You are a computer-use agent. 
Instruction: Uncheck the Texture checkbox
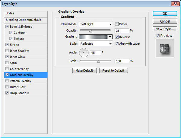coord(11,39)
